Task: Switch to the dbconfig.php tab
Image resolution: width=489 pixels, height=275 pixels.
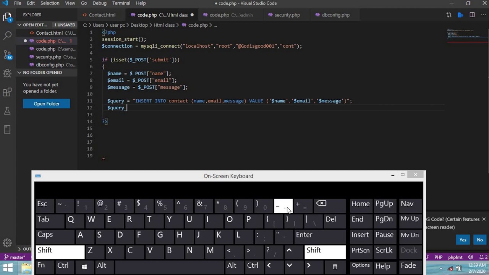Action: [x=336, y=15]
